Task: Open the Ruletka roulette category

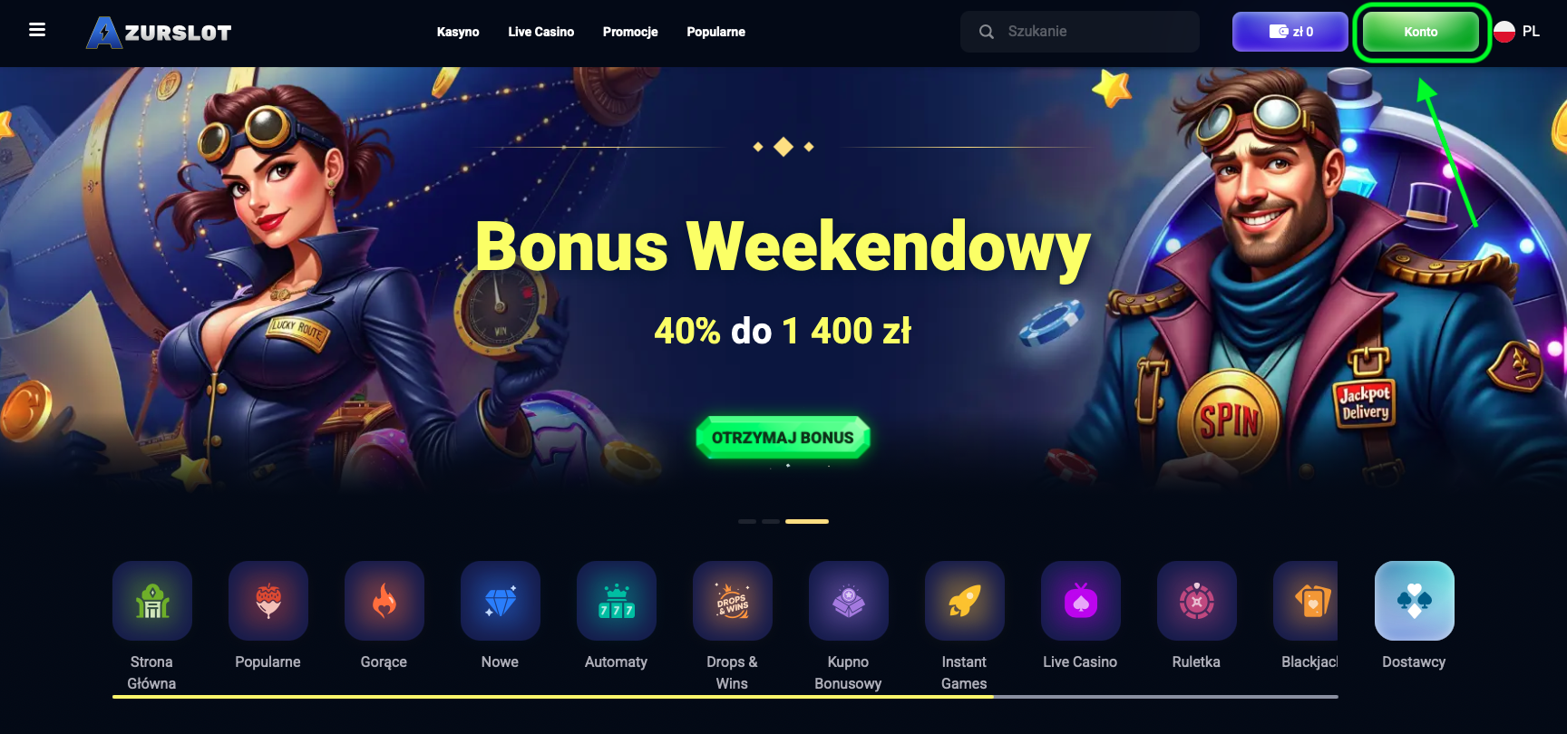Action: 1197,601
